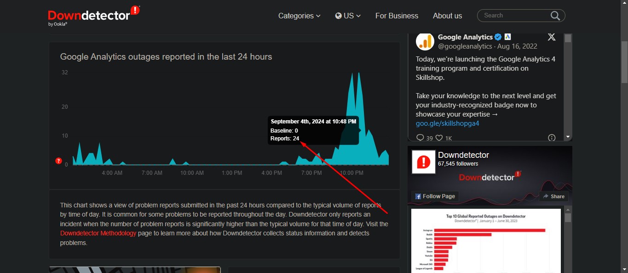Viewport: 628px width, 273px height.
Task: Open the About us page
Action: [447, 16]
